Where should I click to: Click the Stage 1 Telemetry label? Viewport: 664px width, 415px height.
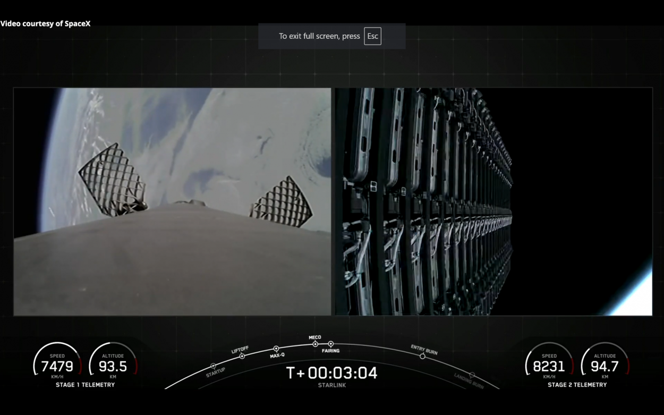(85, 385)
